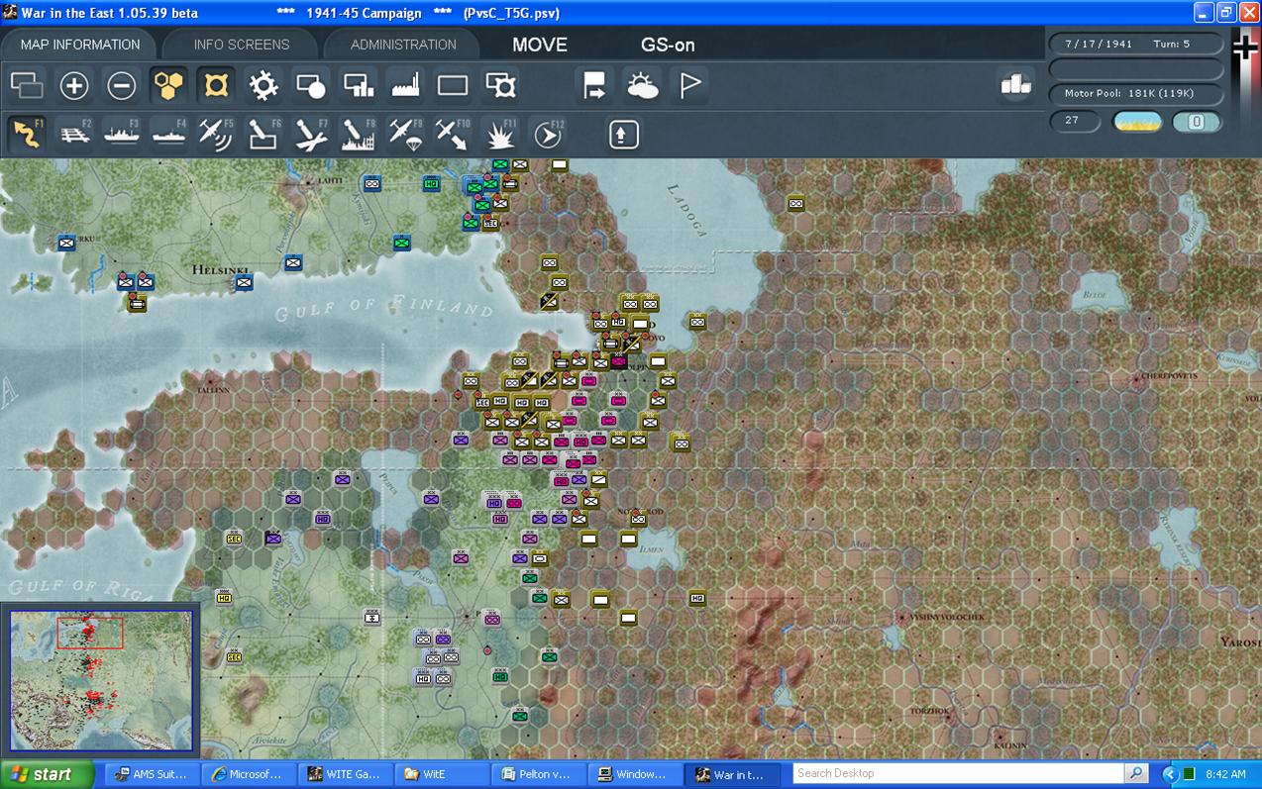Click the white rectangle outline toolbar icon

click(453, 86)
